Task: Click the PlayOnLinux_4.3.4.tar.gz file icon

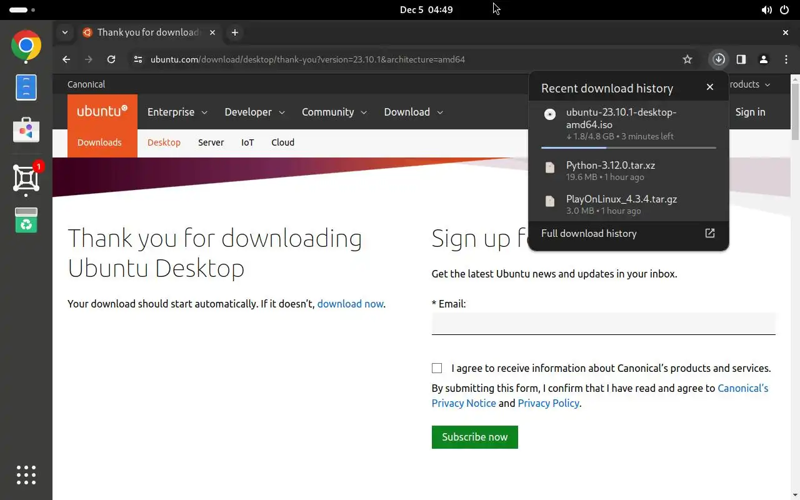Action: pyautogui.click(x=550, y=201)
